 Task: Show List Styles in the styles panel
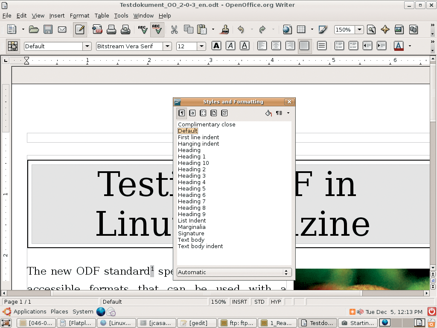pos(224,113)
